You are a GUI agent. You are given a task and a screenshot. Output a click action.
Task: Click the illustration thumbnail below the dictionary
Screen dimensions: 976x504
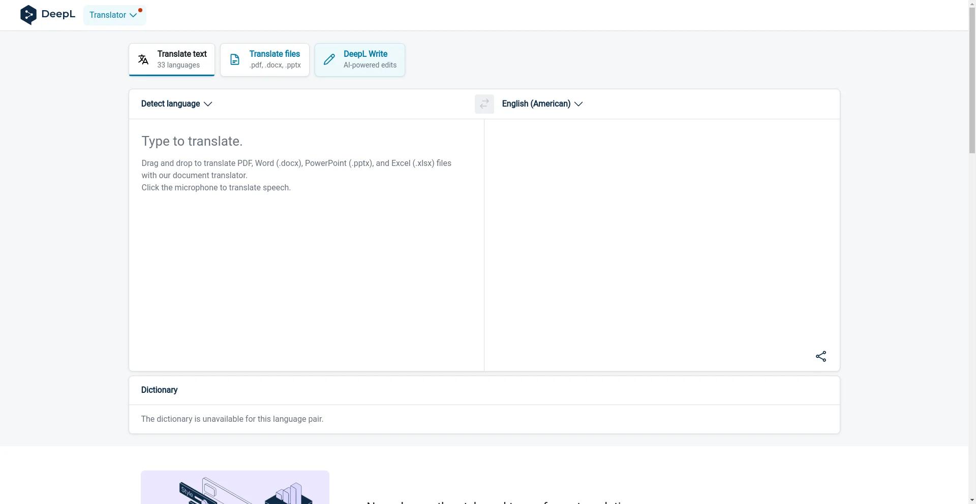(x=235, y=487)
